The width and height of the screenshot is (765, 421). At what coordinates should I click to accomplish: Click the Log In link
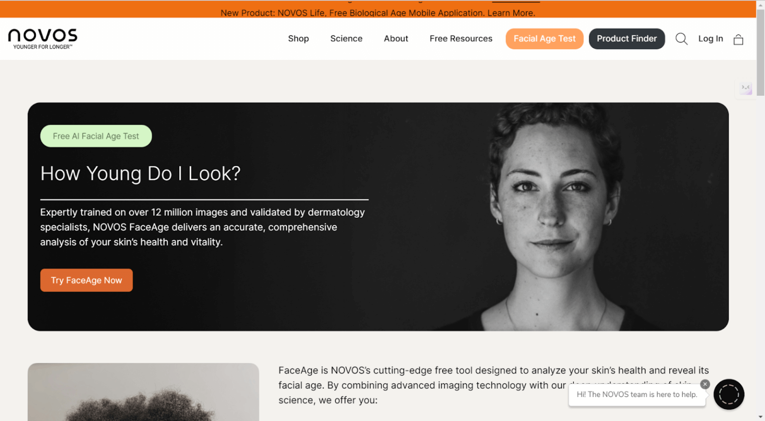(x=710, y=39)
